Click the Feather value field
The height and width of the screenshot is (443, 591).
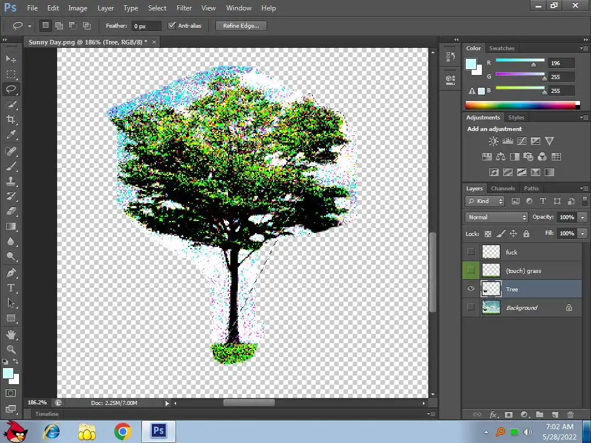point(146,26)
